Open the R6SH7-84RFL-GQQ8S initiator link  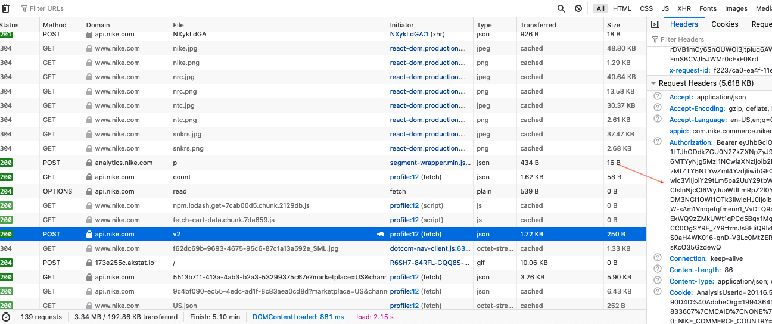[430, 263]
